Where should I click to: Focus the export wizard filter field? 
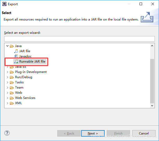point(80,39)
